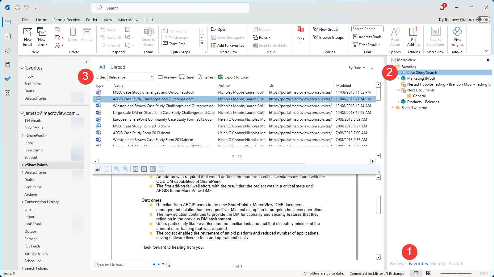494x277 pixels.
Task: Open Get Add-ins from the ribbon
Action: 414,37
